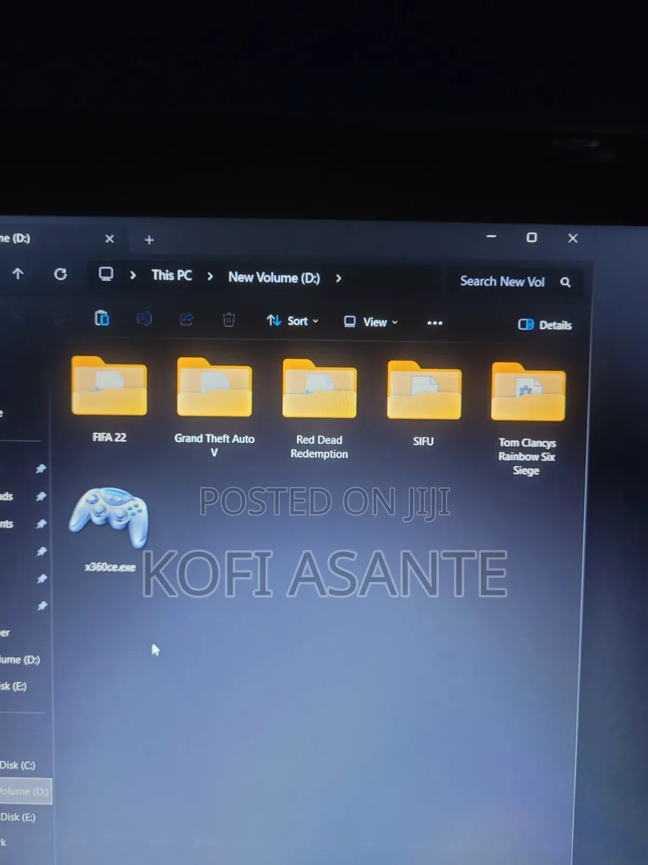The width and height of the screenshot is (648, 865).
Task: Click the computer icon in address bar
Action: [x=106, y=274]
